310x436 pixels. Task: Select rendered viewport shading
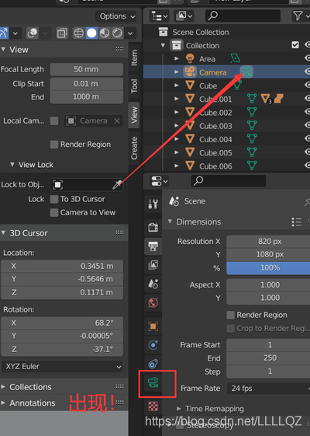coord(117,33)
